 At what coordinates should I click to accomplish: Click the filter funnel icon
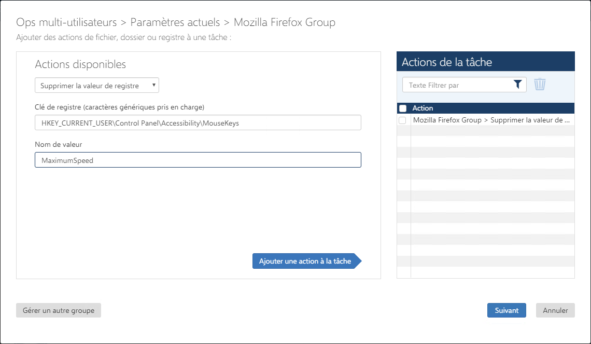point(517,85)
